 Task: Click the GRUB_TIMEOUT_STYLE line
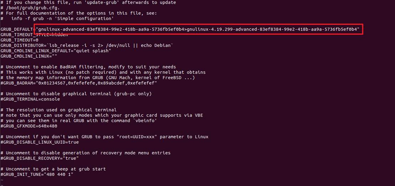pos(34,35)
